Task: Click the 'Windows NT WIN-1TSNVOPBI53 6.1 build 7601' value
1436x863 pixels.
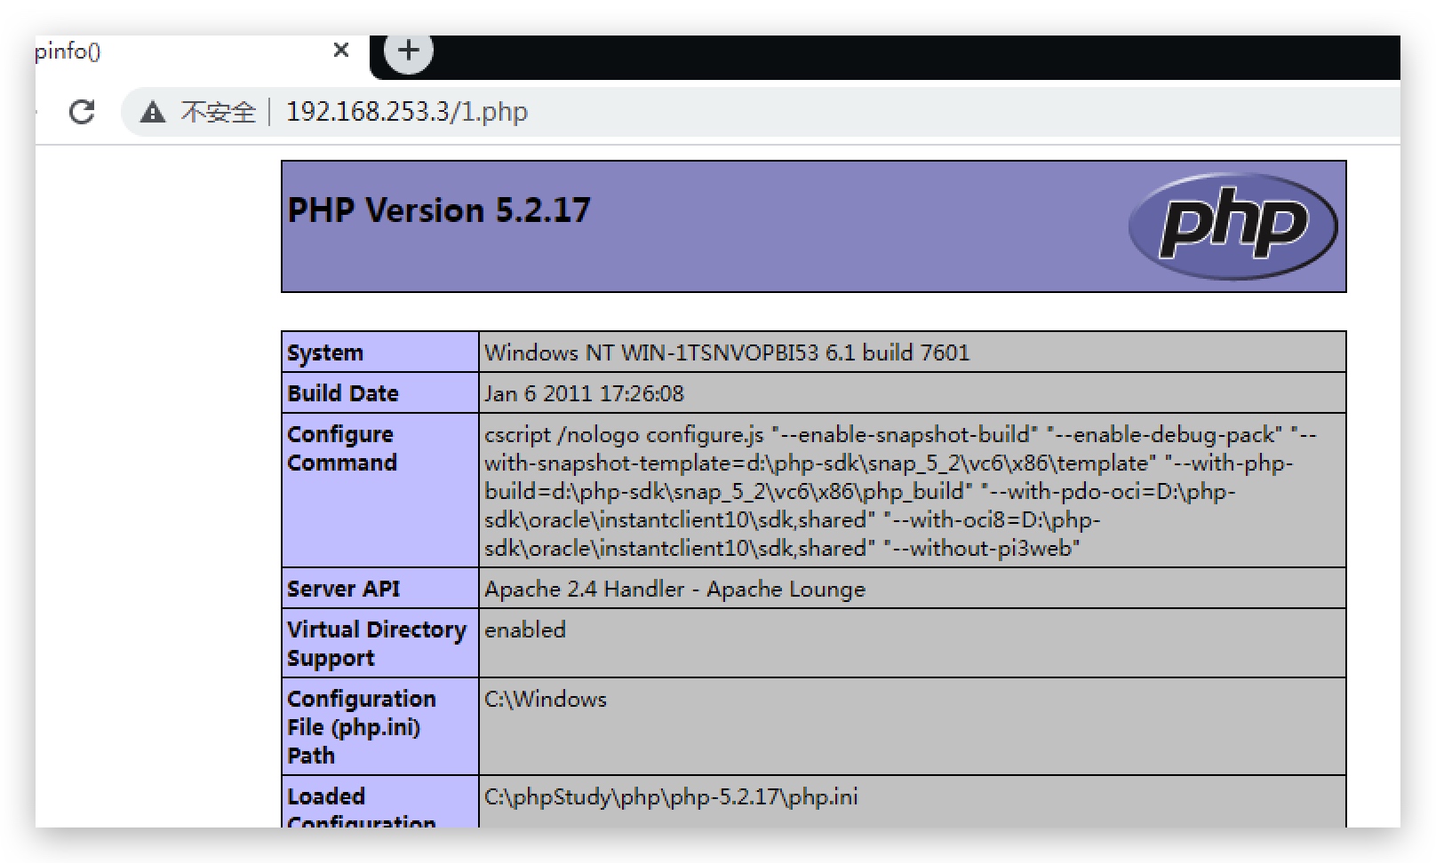Action: pyautogui.click(x=727, y=352)
